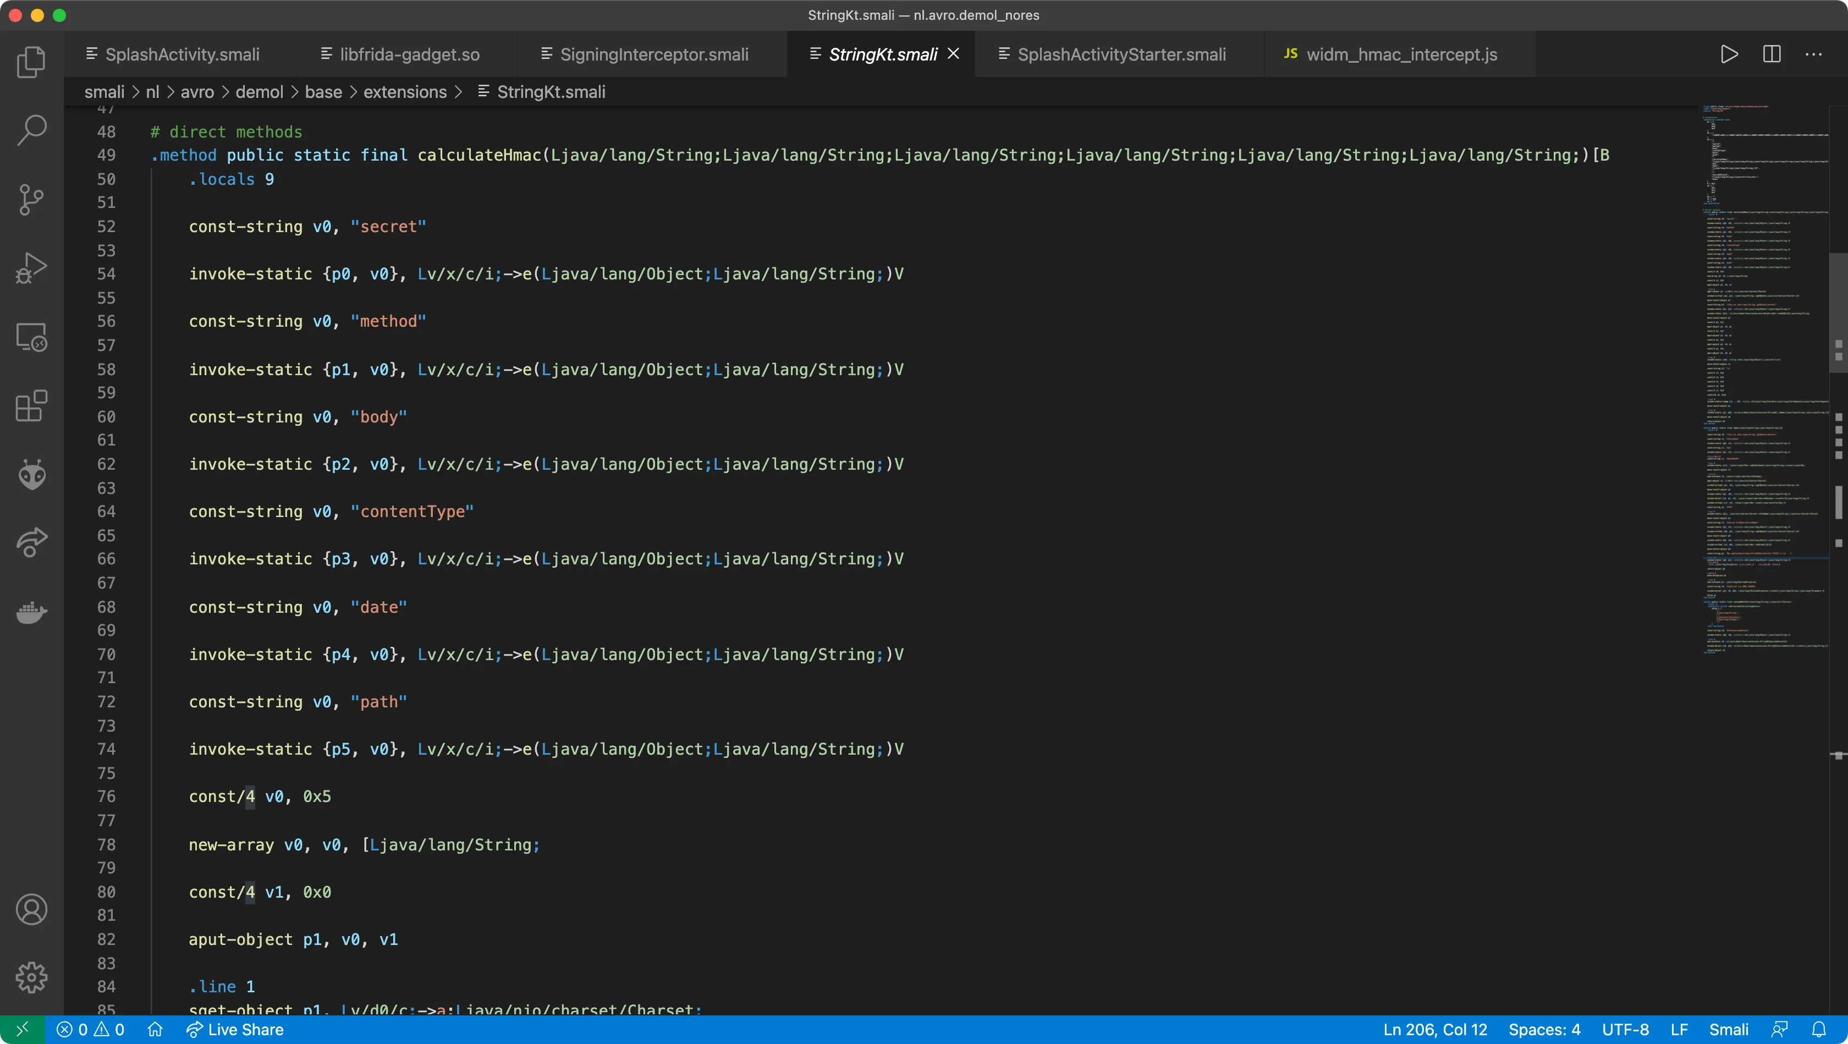
Task: Click the vertical scrollbar thumb
Action: pos(1838,312)
